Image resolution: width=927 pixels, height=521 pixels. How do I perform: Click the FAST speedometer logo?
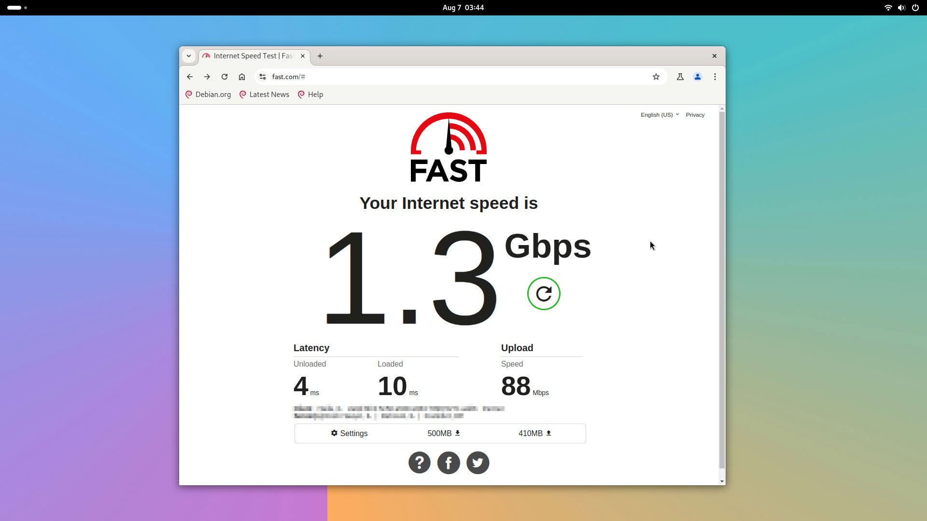449,147
